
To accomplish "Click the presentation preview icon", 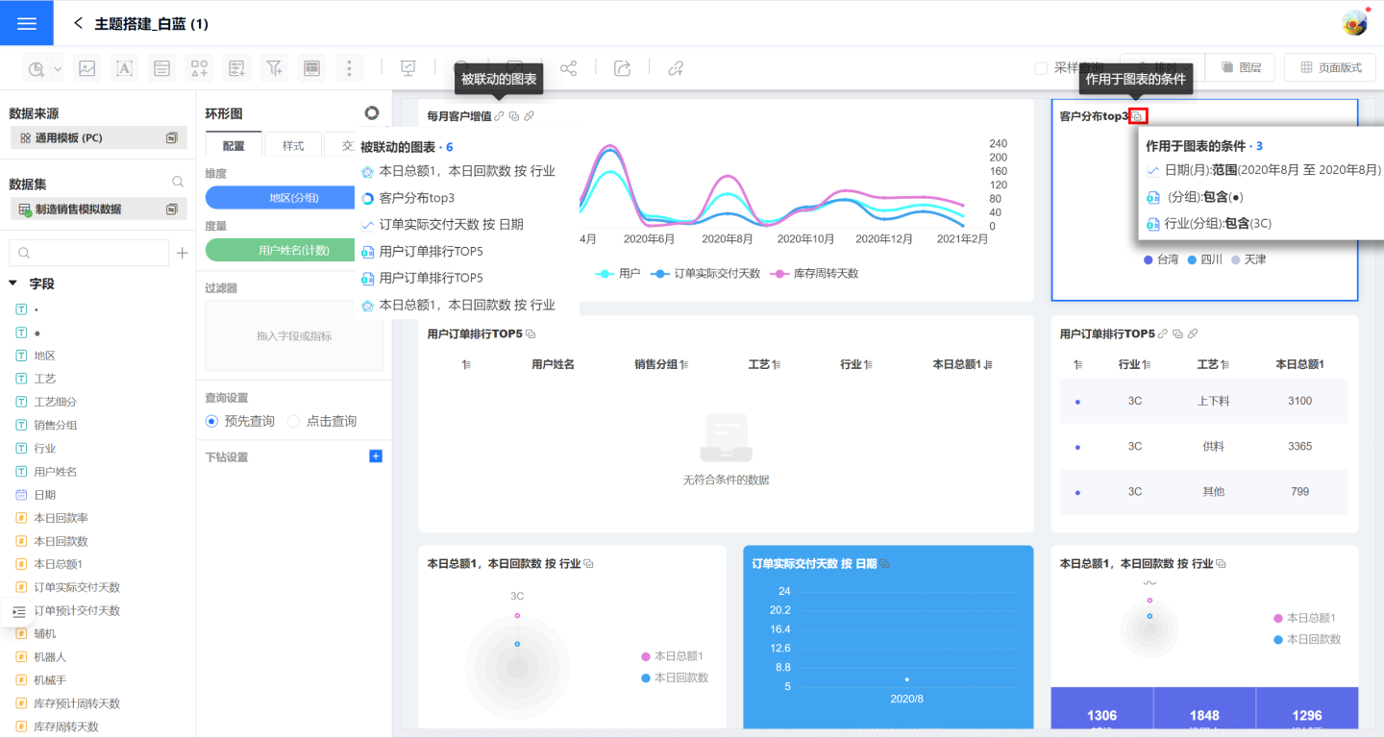I will coord(408,68).
